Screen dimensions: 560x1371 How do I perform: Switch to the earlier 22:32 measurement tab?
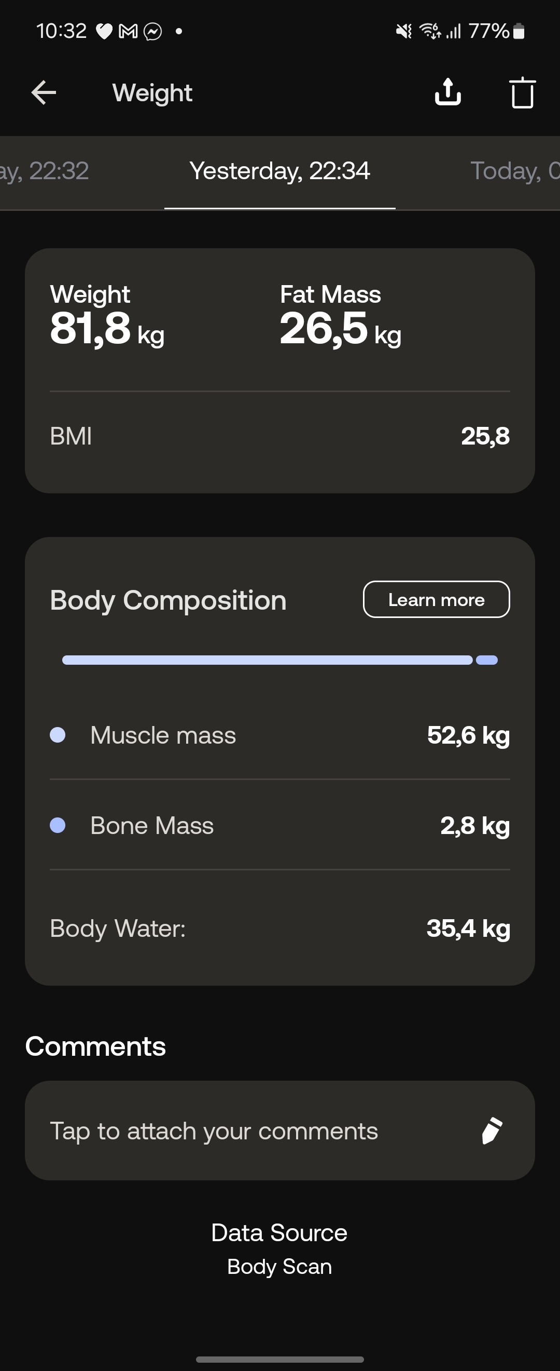[45, 171]
